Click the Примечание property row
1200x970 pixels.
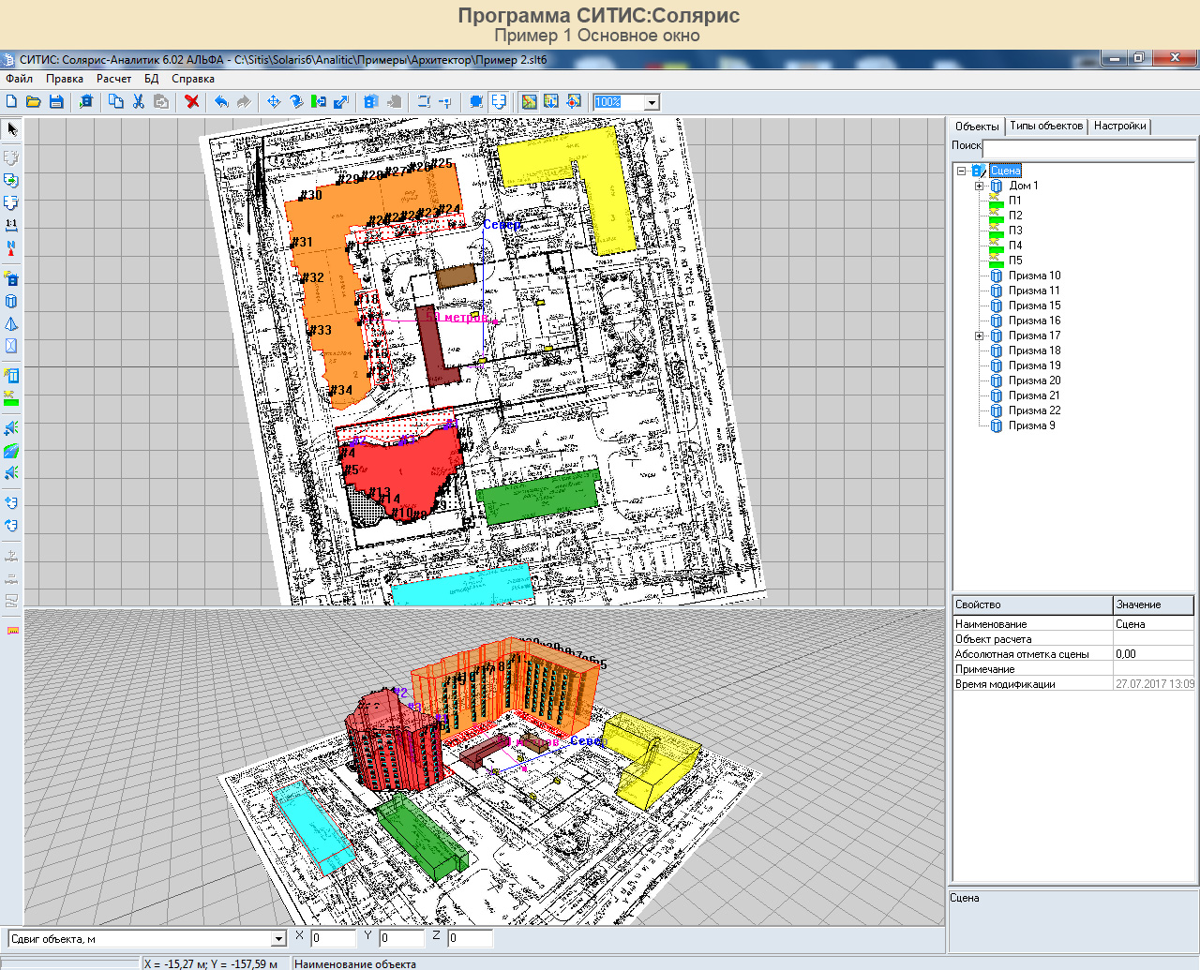click(x=1073, y=669)
